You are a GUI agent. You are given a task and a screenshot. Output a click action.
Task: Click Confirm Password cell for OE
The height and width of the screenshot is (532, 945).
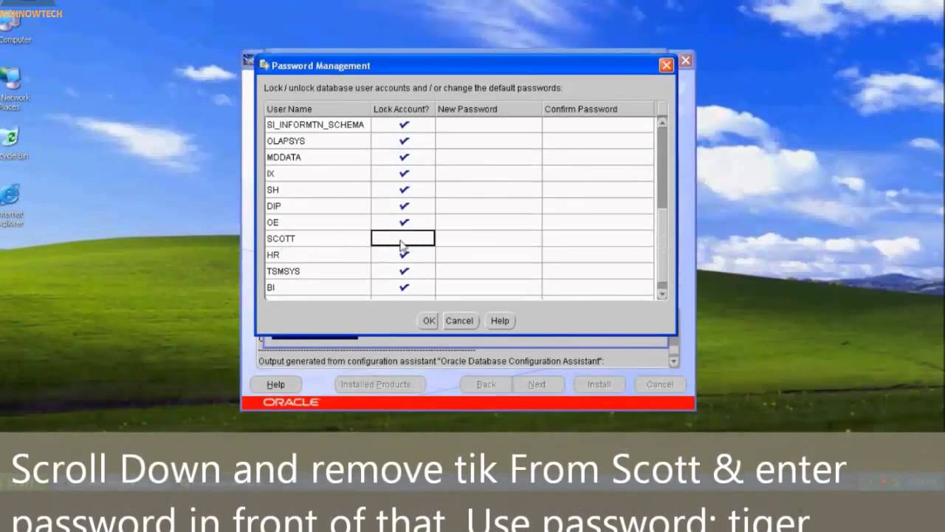(597, 222)
